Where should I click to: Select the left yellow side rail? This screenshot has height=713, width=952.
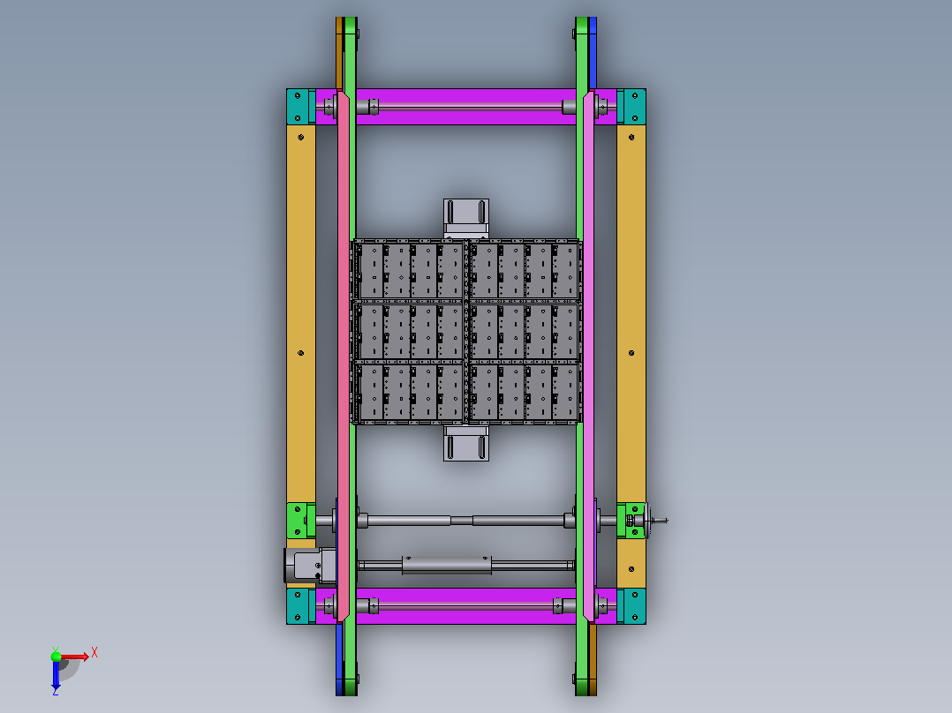click(301, 314)
